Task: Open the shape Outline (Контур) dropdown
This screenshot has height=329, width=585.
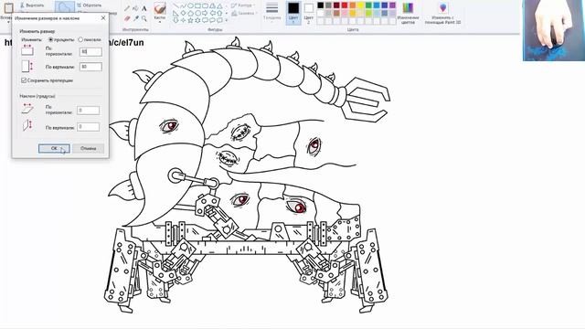Action: (243, 5)
